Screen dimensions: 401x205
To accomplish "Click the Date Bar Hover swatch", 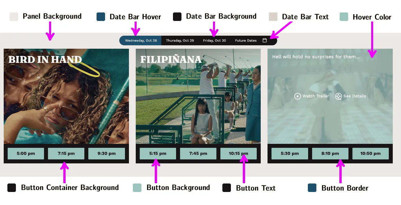I will 101,17.
